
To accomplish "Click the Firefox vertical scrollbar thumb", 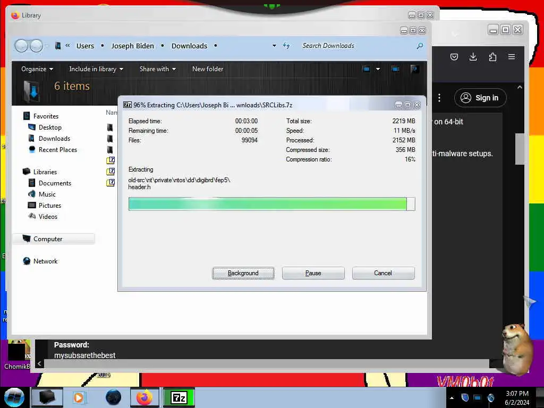I will coord(520,149).
